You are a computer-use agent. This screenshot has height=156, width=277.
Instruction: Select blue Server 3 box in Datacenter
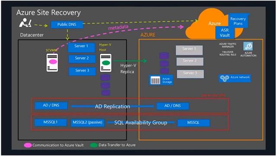(x=82, y=71)
